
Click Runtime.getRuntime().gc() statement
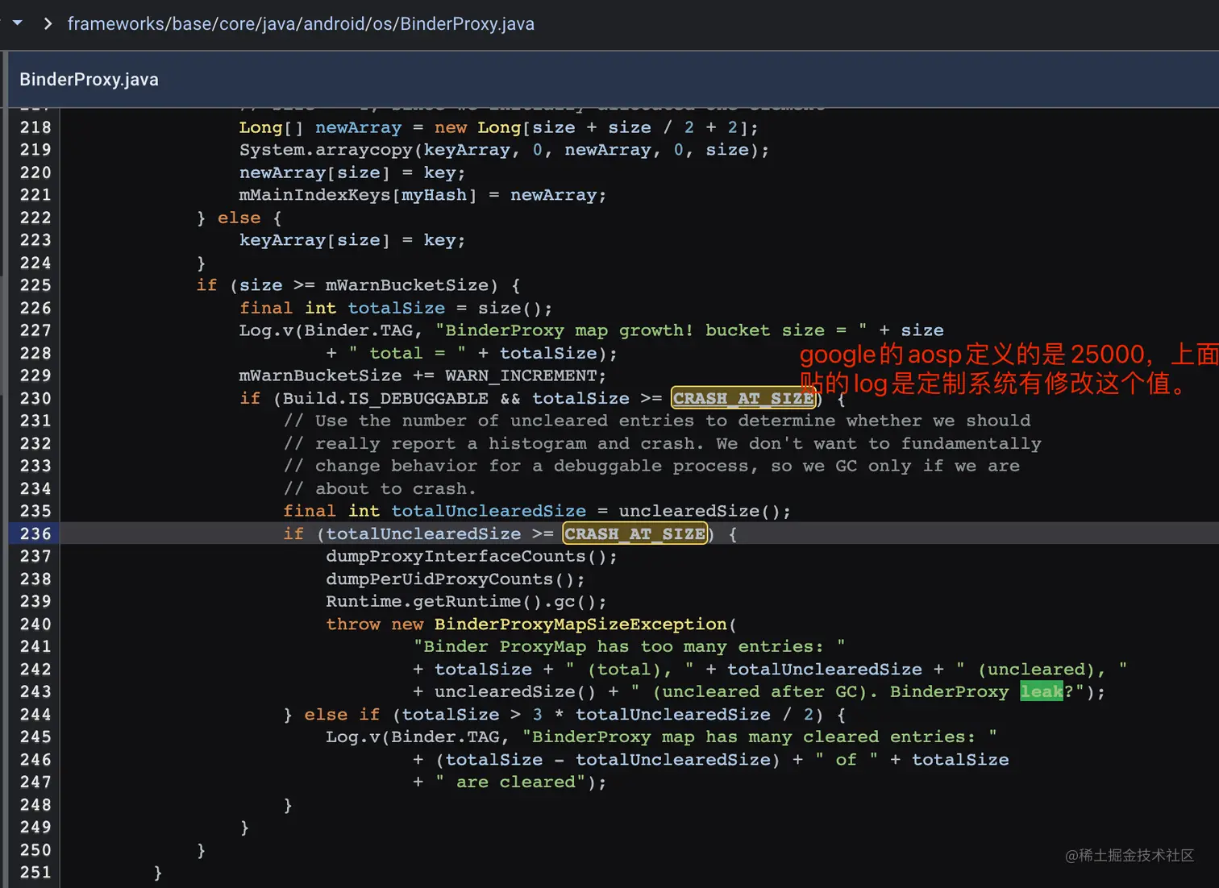[466, 601]
